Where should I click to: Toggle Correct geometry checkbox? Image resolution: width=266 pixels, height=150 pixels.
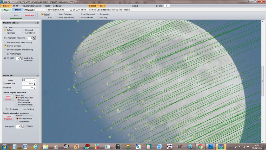pos(5,46)
